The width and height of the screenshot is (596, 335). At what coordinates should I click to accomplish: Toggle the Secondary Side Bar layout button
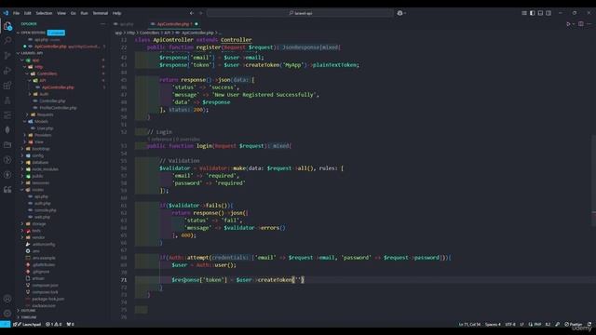pos(549,13)
